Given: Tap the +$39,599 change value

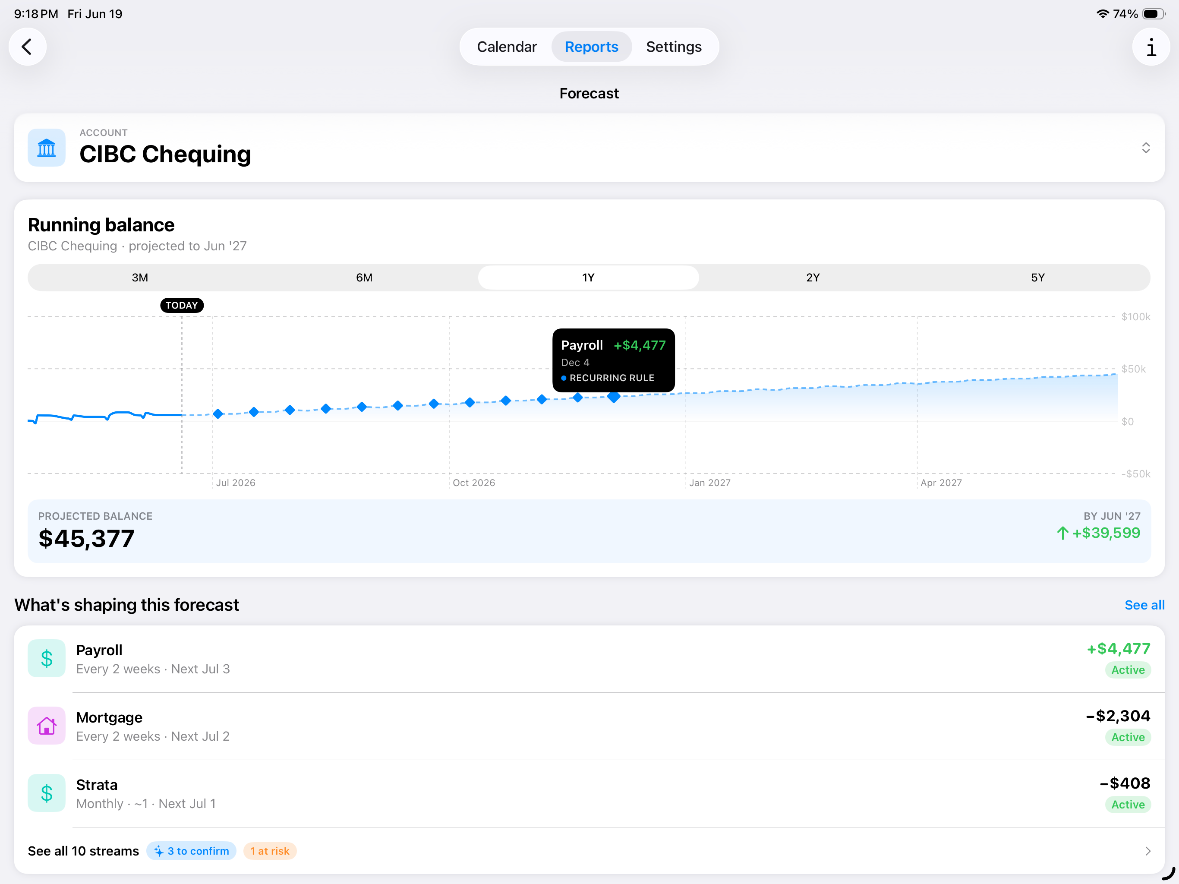Looking at the screenshot, I should tap(1106, 533).
